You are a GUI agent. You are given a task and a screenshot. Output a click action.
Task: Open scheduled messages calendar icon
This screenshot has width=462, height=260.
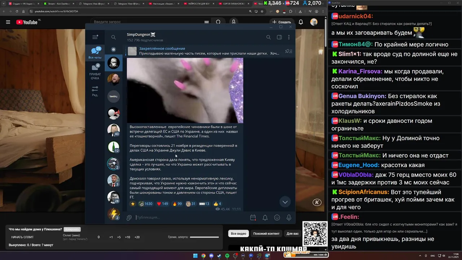pos(253,217)
